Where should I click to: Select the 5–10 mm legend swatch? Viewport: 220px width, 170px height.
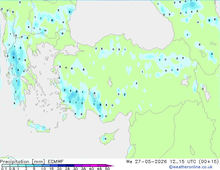point(38,165)
